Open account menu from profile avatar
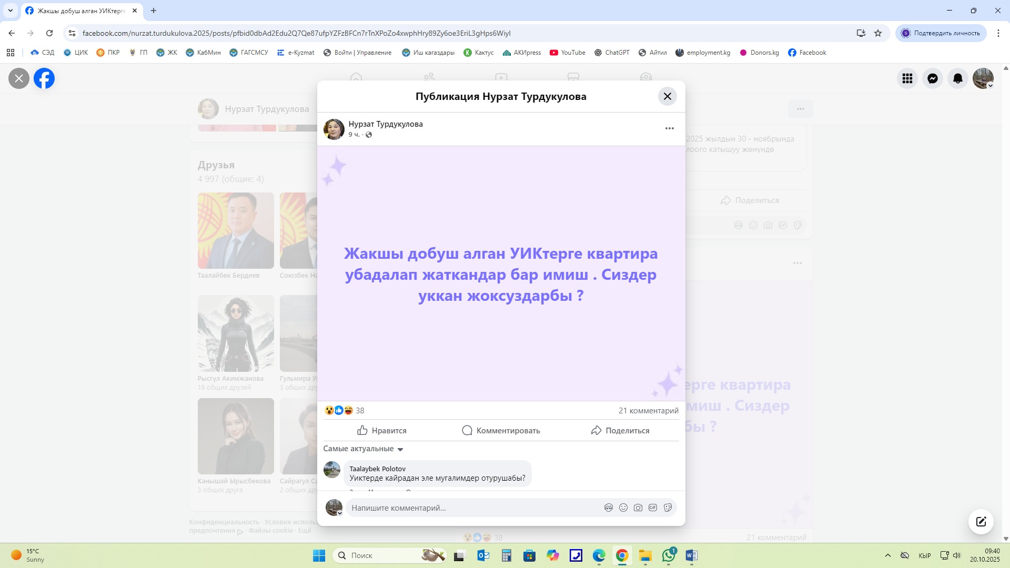Screen dimensions: 1010x568 coord(983,78)
